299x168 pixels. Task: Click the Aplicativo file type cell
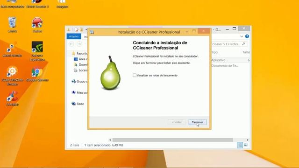click(218, 60)
